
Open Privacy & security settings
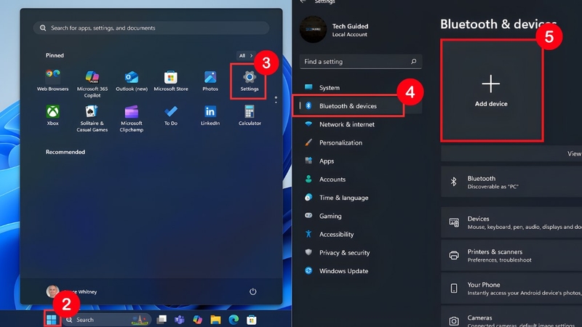click(x=360, y=252)
